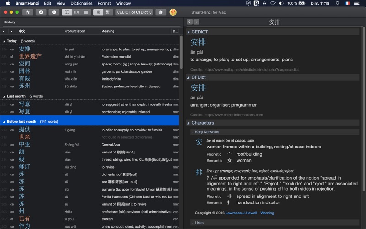Switch to split-pane view icon
The width and height of the screenshot is (366, 229).
[76, 12]
